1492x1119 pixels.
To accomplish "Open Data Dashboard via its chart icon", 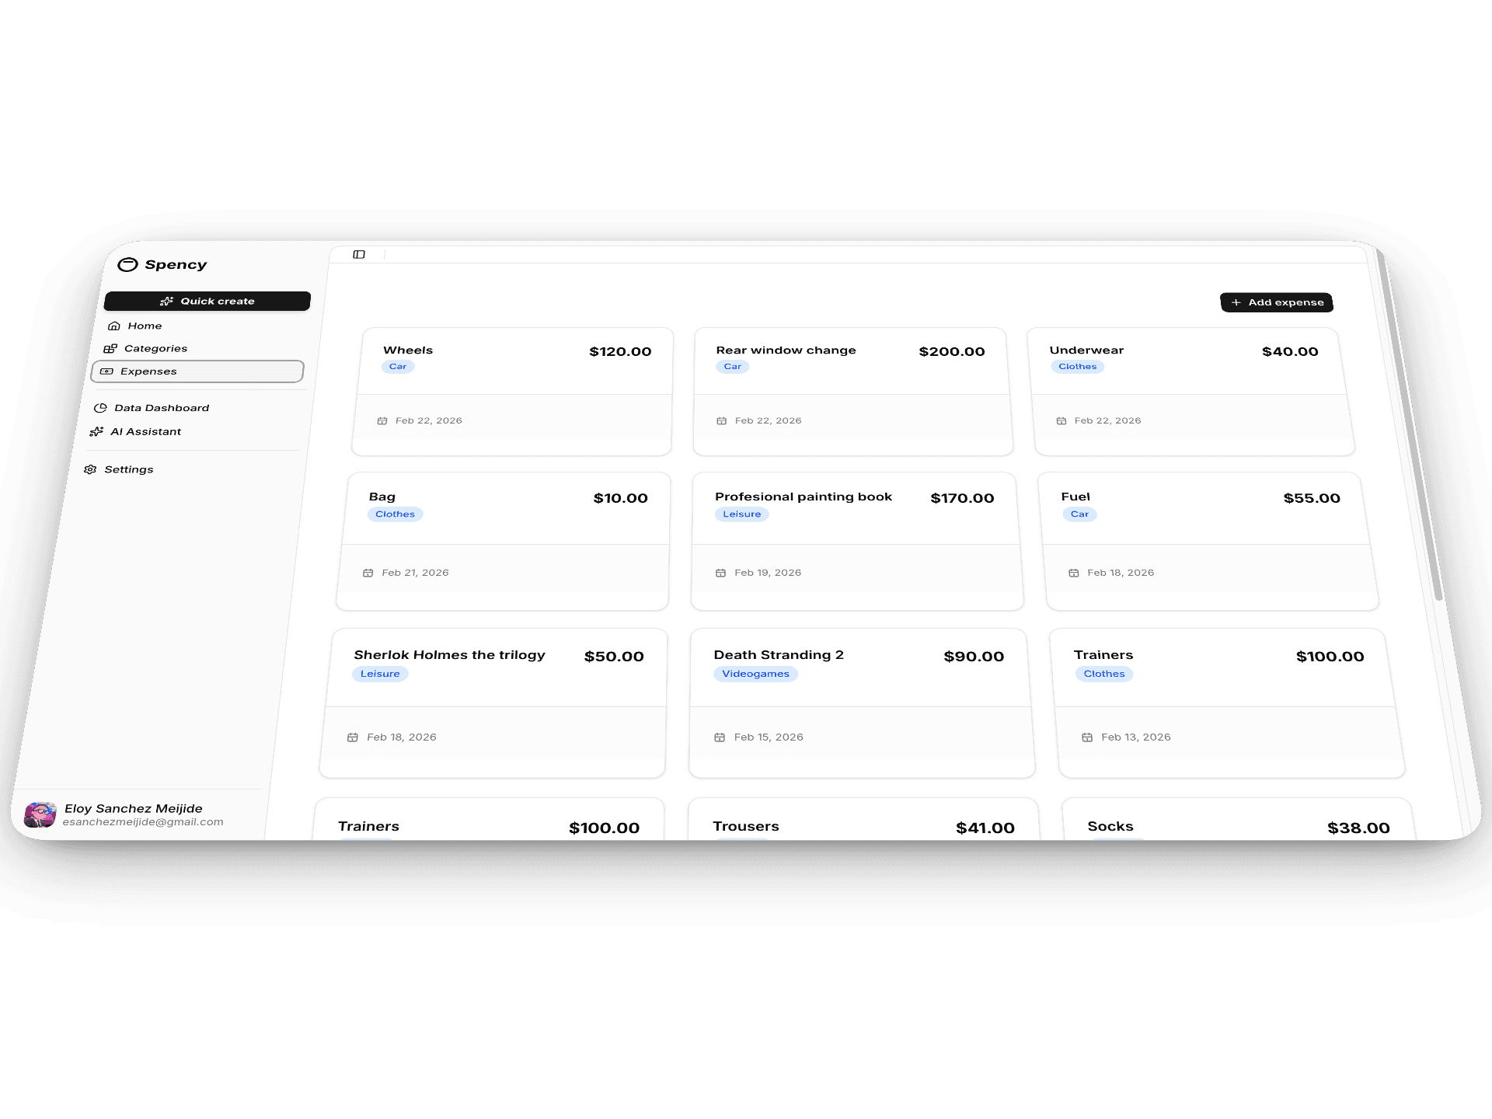I will pyautogui.click(x=101, y=407).
